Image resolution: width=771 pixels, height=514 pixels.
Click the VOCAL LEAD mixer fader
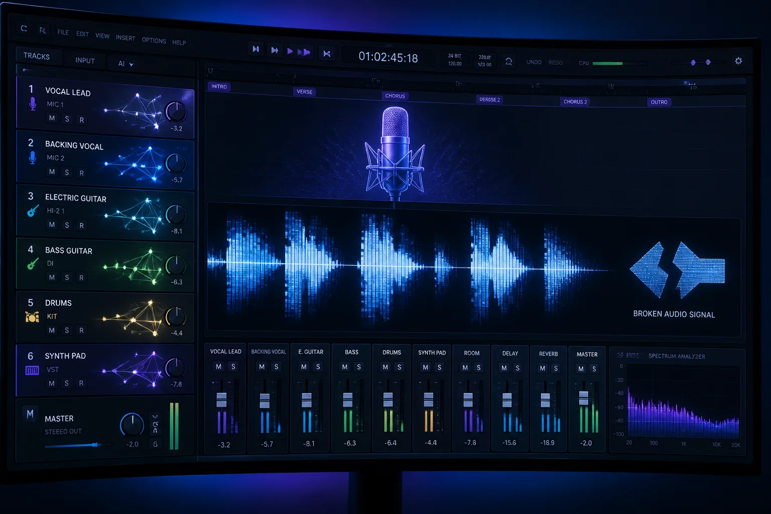[x=221, y=400]
